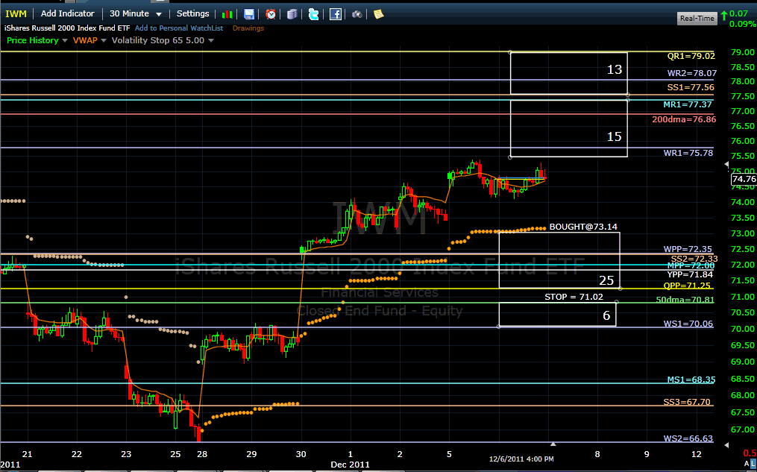The height and width of the screenshot is (472, 757).
Task: Click the SS1=77.56 pivot label
Action: 691,87
